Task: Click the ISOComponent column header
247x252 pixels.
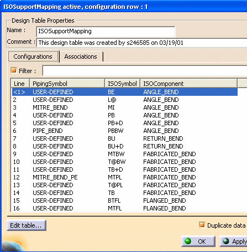Action: 188,84
